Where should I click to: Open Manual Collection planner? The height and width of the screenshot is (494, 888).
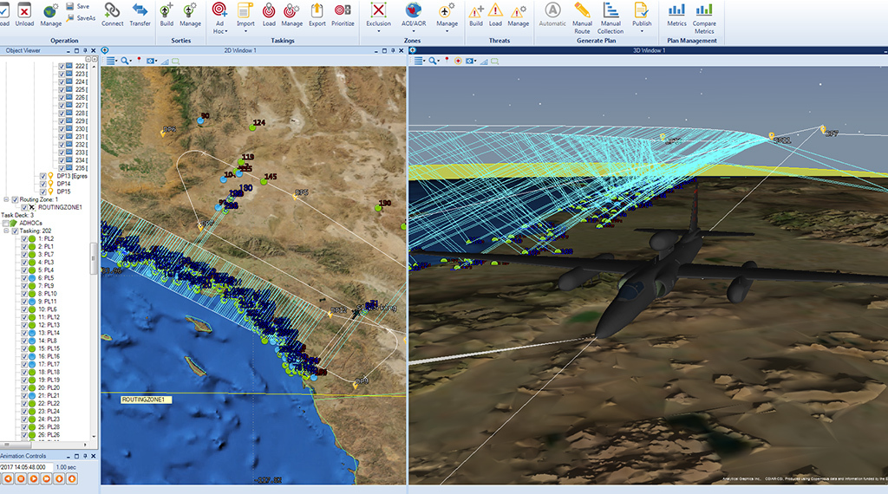point(610,12)
